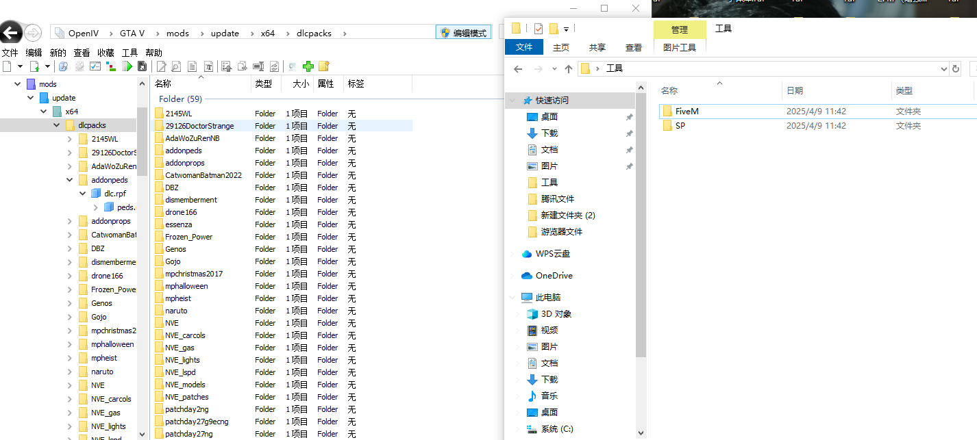Image resolution: width=977 pixels, height=440 pixels.
Task: Click the Explorer back arrow button
Action: click(519, 69)
